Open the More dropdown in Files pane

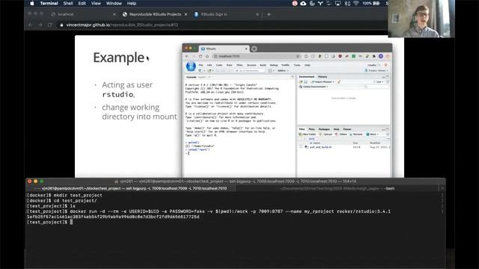373,134
